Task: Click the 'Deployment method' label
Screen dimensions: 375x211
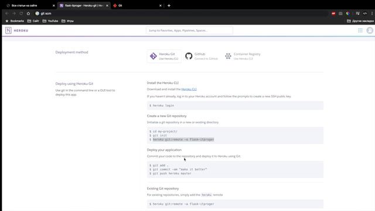Action: (71, 52)
